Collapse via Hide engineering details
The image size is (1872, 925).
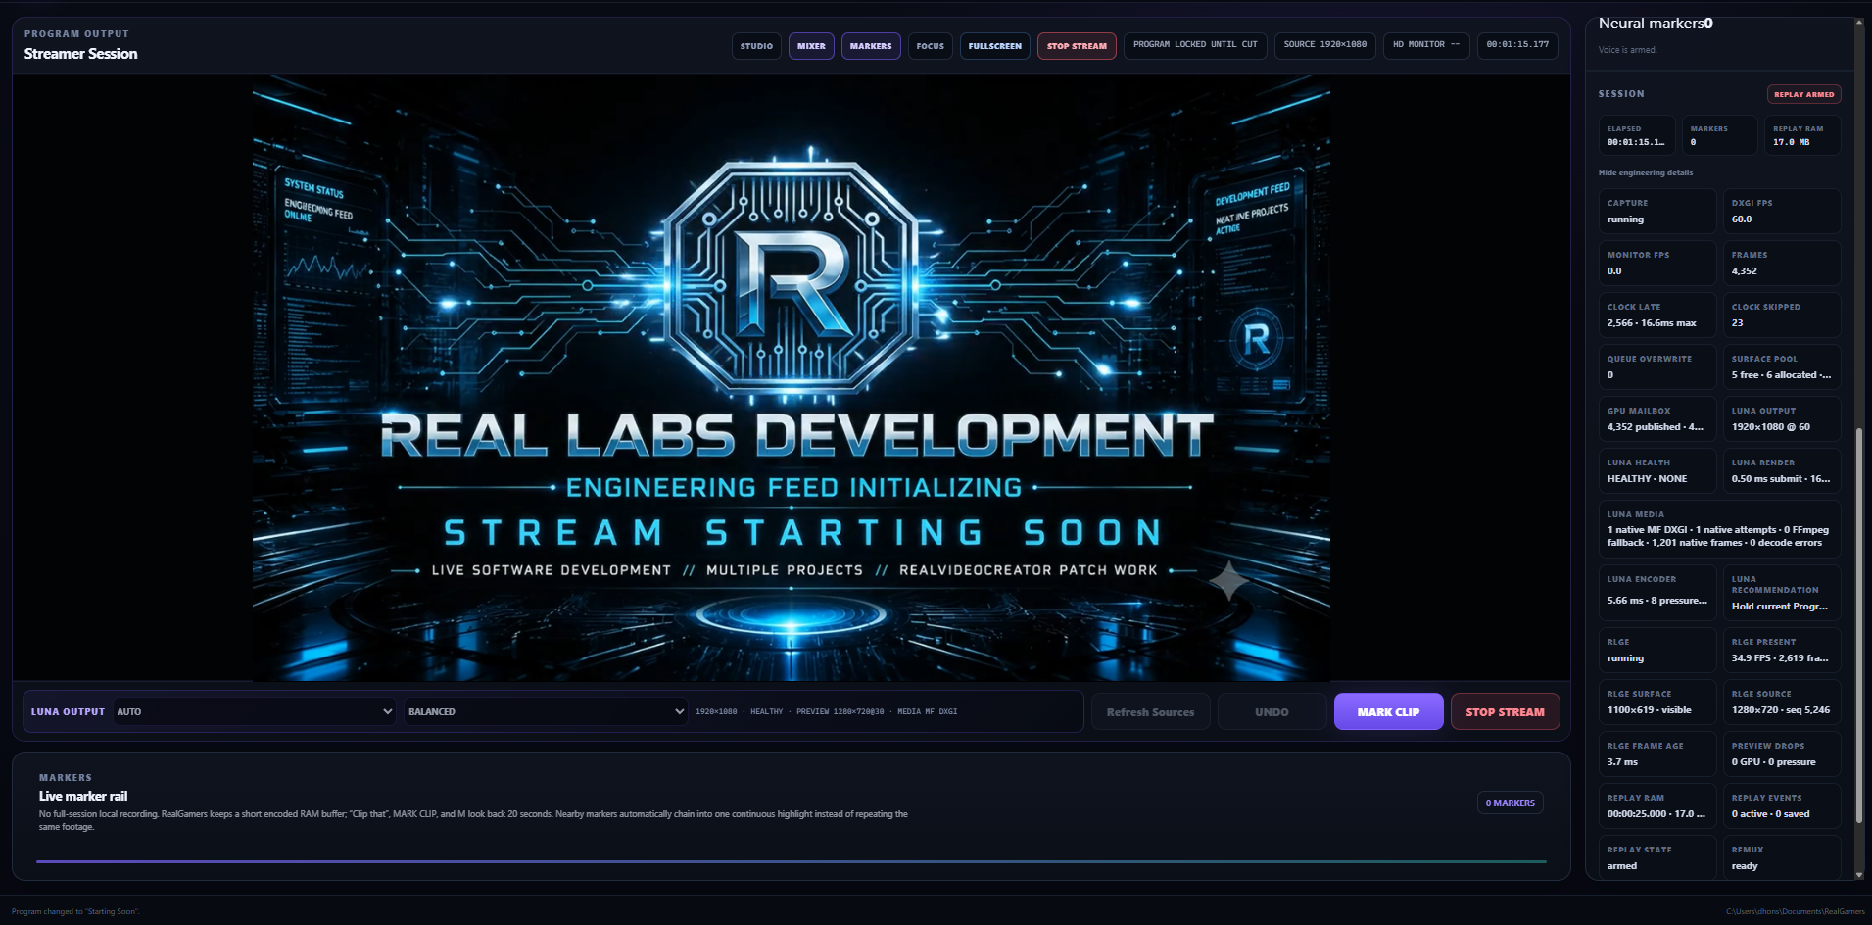tap(1645, 172)
